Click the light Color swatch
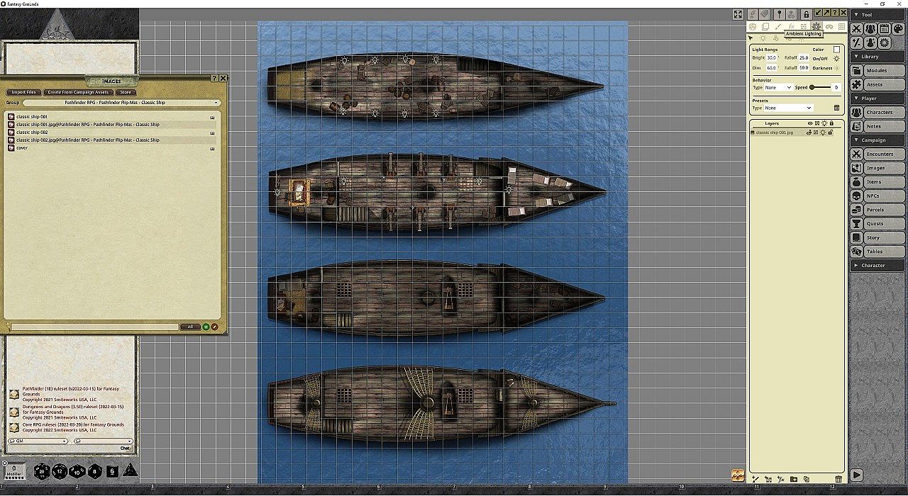Image resolution: width=908 pixels, height=496 pixels. tap(836, 49)
